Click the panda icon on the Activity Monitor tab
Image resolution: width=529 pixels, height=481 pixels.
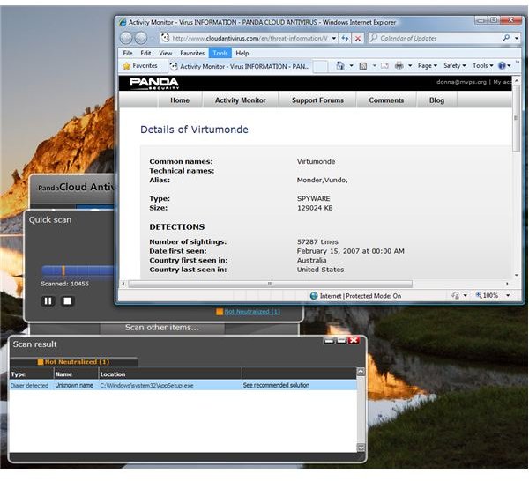pos(174,66)
